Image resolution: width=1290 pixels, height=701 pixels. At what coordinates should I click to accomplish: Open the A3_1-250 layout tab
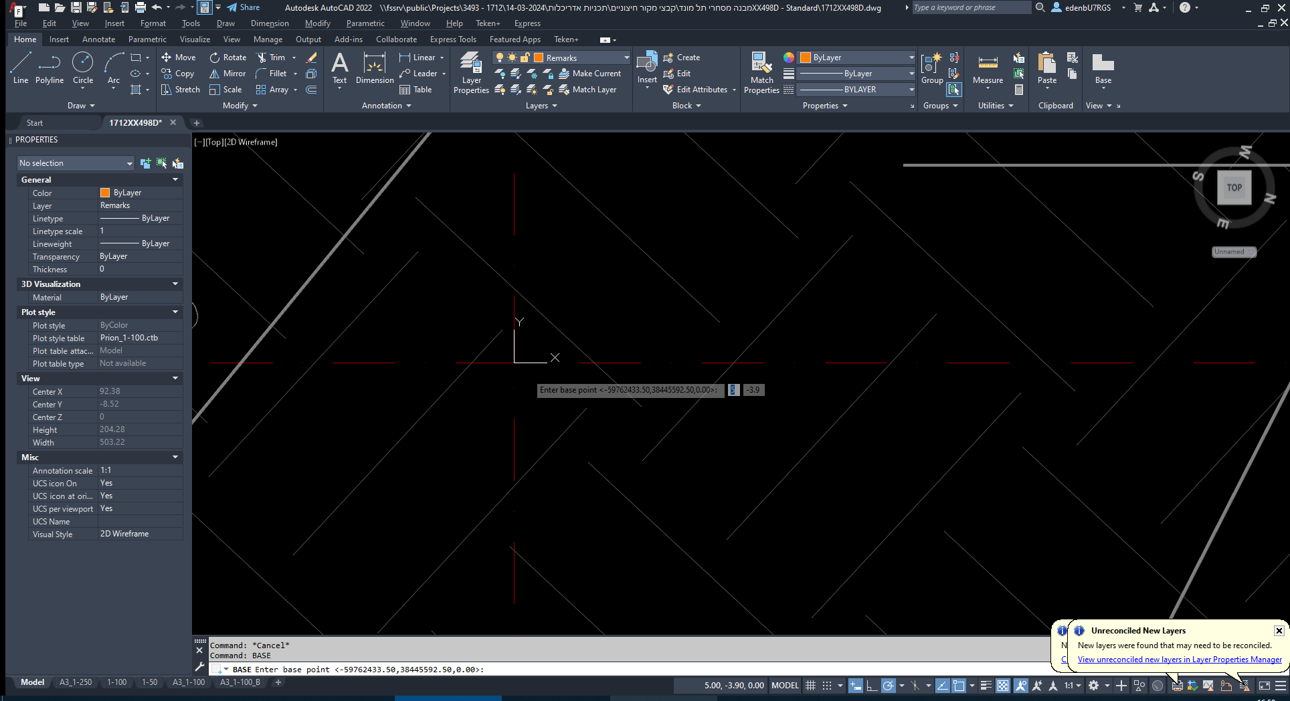click(x=75, y=682)
